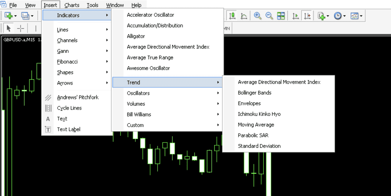Open the Indicators list dropdown arrow

click(x=328, y=16)
